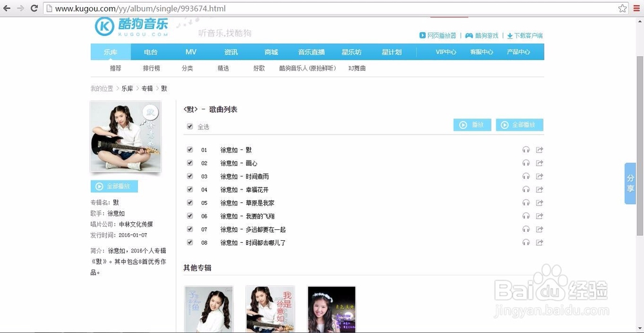Open the 予鱼 album thumbnail
The height and width of the screenshot is (333, 644).
click(x=209, y=309)
